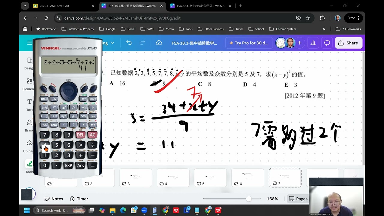
Task: Open dropdown chevron beside undo in Canva header
Action: [x=112, y=43]
